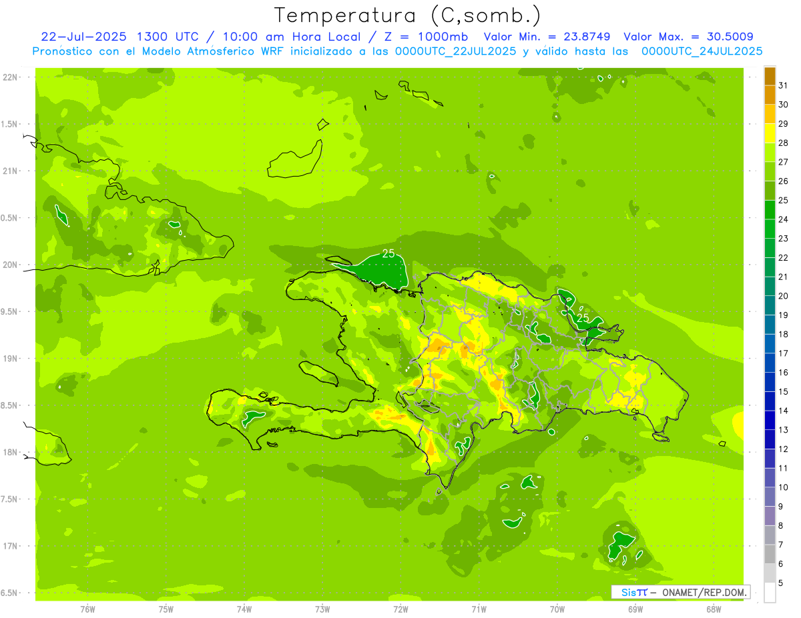
Task: Click the 69W longitude label
Action: [635, 609]
